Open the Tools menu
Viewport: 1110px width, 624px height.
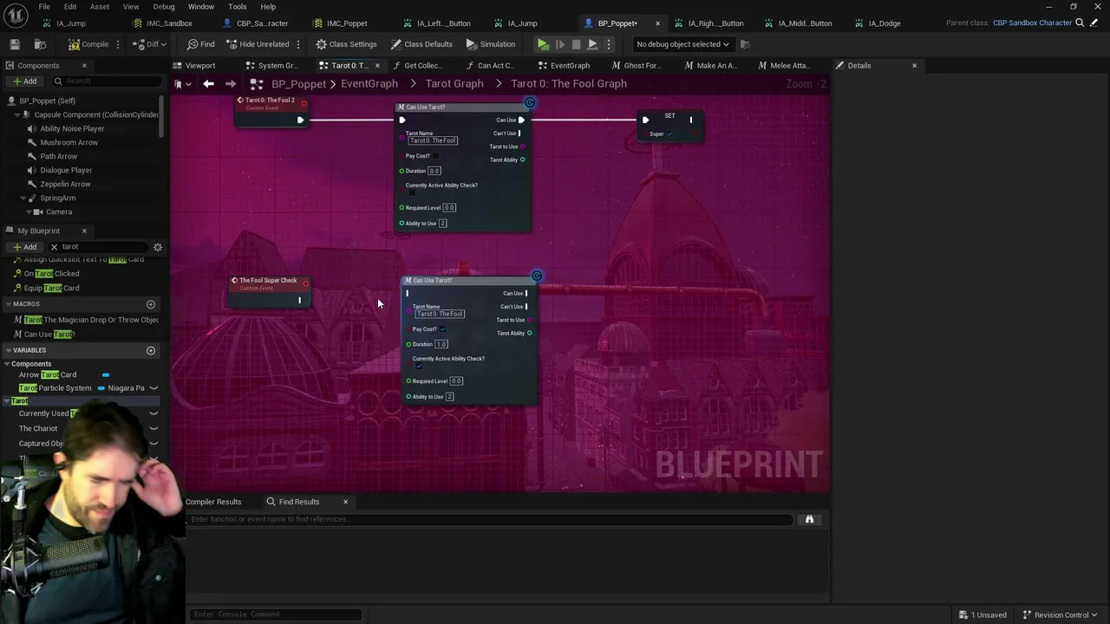[x=238, y=7]
